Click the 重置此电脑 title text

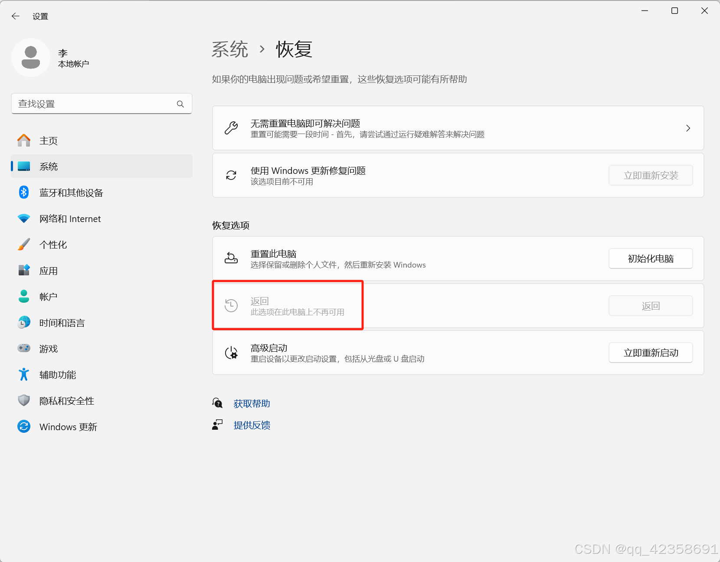coord(273,254)
